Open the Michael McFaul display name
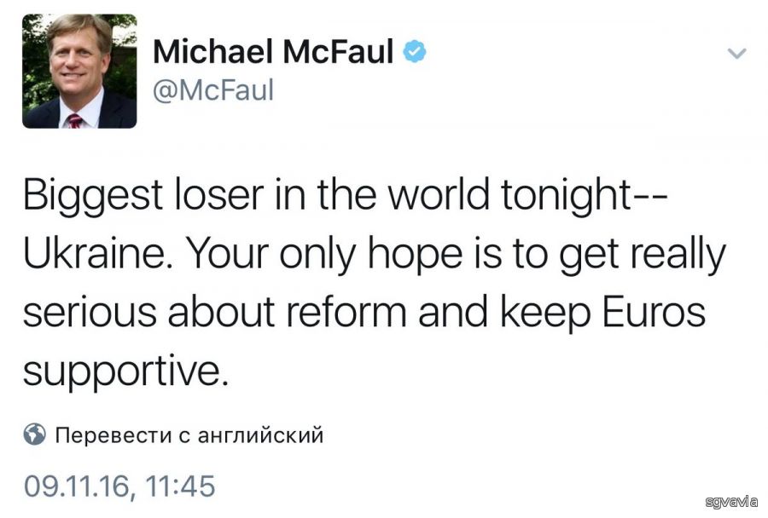Viewport: 768px width, 518px height. click(x=273, y=51)
